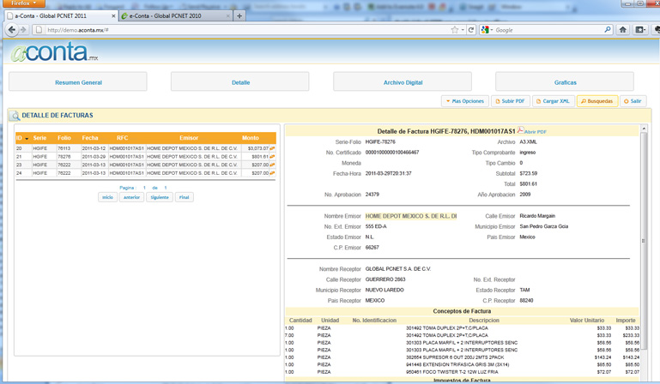Open the Archivo Digital section
Viewport: 660px width, 384px height.
403,81
